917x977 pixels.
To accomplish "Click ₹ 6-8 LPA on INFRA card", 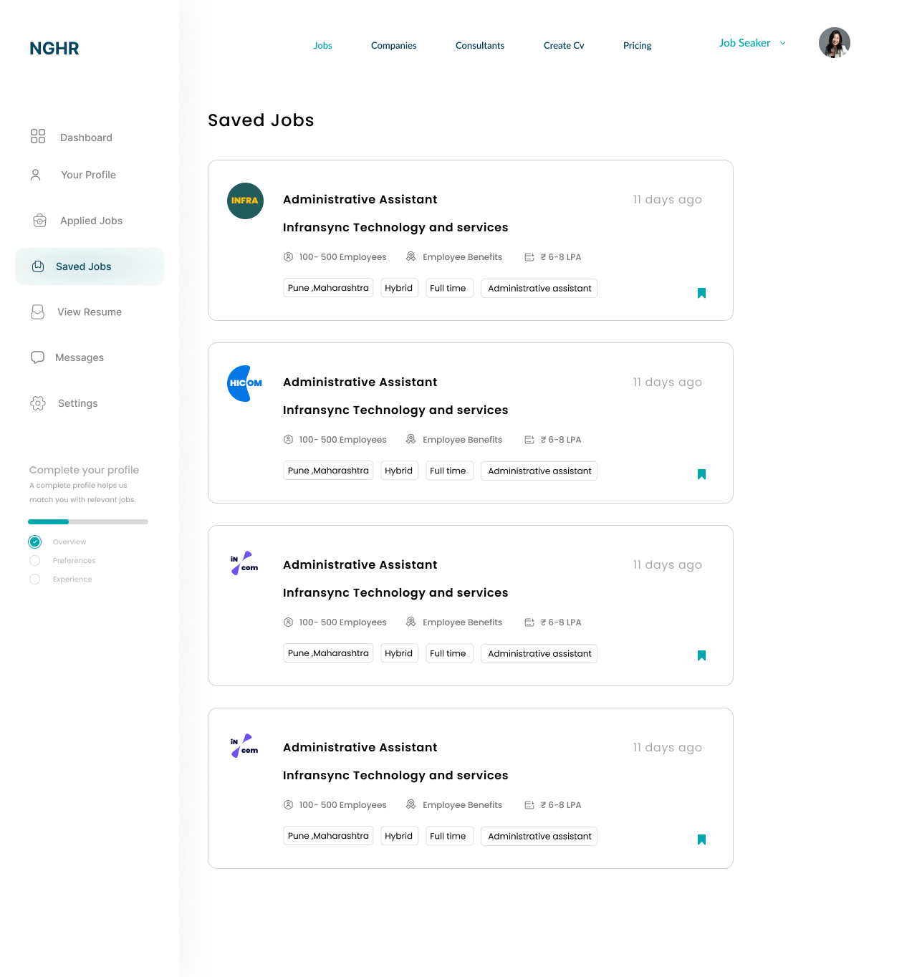I will tap(561, 257).
